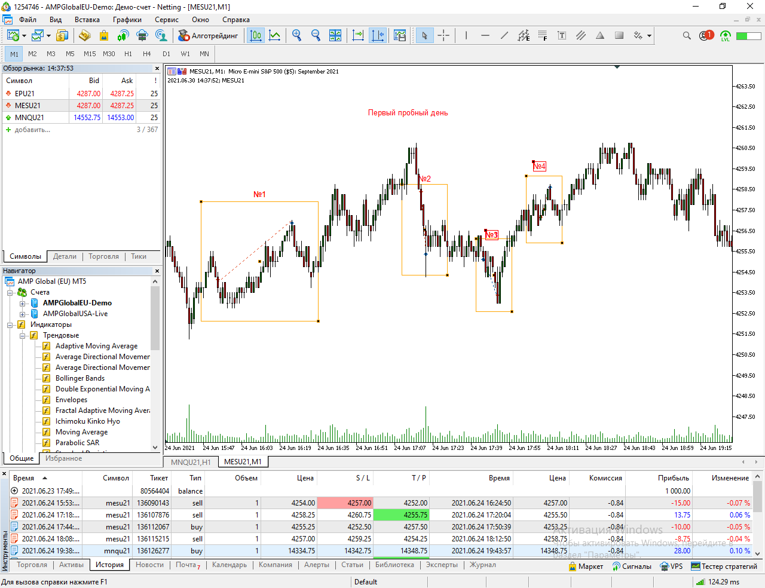Switch to the MNQU21,H1 chart tab

191,462
